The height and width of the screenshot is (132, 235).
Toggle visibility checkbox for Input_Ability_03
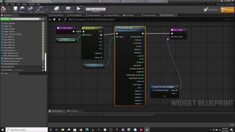pos(43,42)
